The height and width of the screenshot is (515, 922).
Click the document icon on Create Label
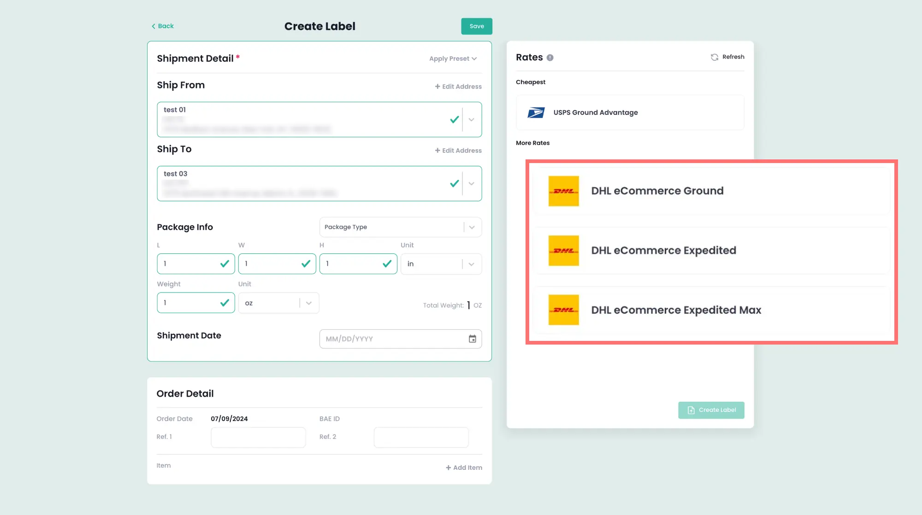click(x=691, y=410)
